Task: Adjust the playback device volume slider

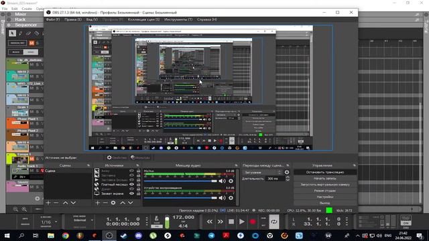Action: (180, 198)
